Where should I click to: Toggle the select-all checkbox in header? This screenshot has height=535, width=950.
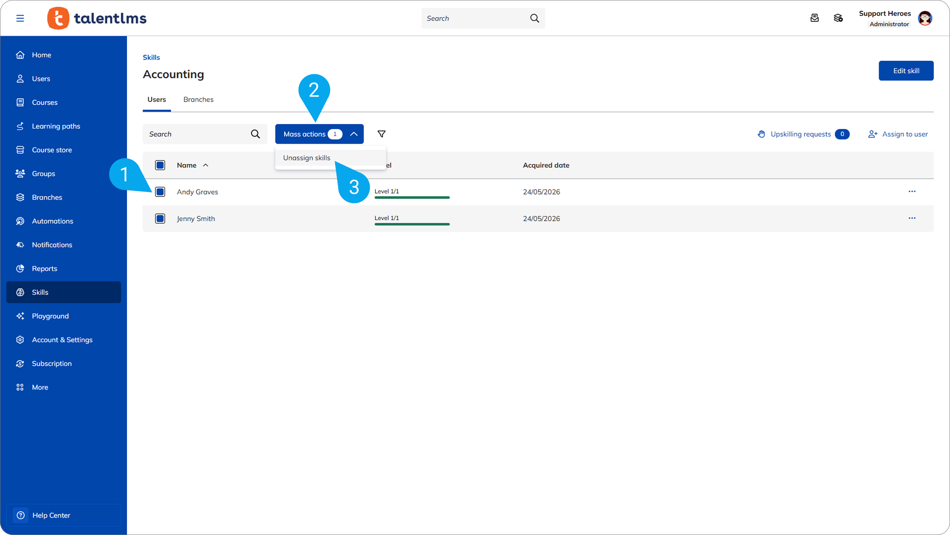point(160,165)
